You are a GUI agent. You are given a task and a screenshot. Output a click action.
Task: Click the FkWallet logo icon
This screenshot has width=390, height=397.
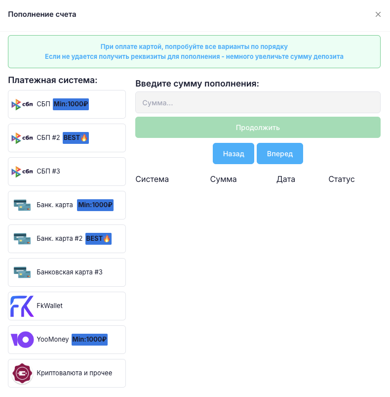tap(22, 306)
